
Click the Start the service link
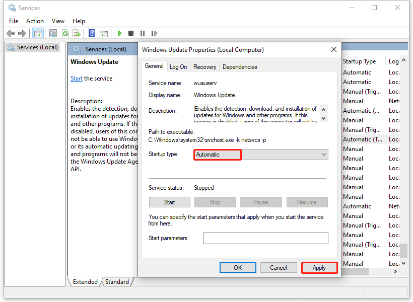point(77,79)
